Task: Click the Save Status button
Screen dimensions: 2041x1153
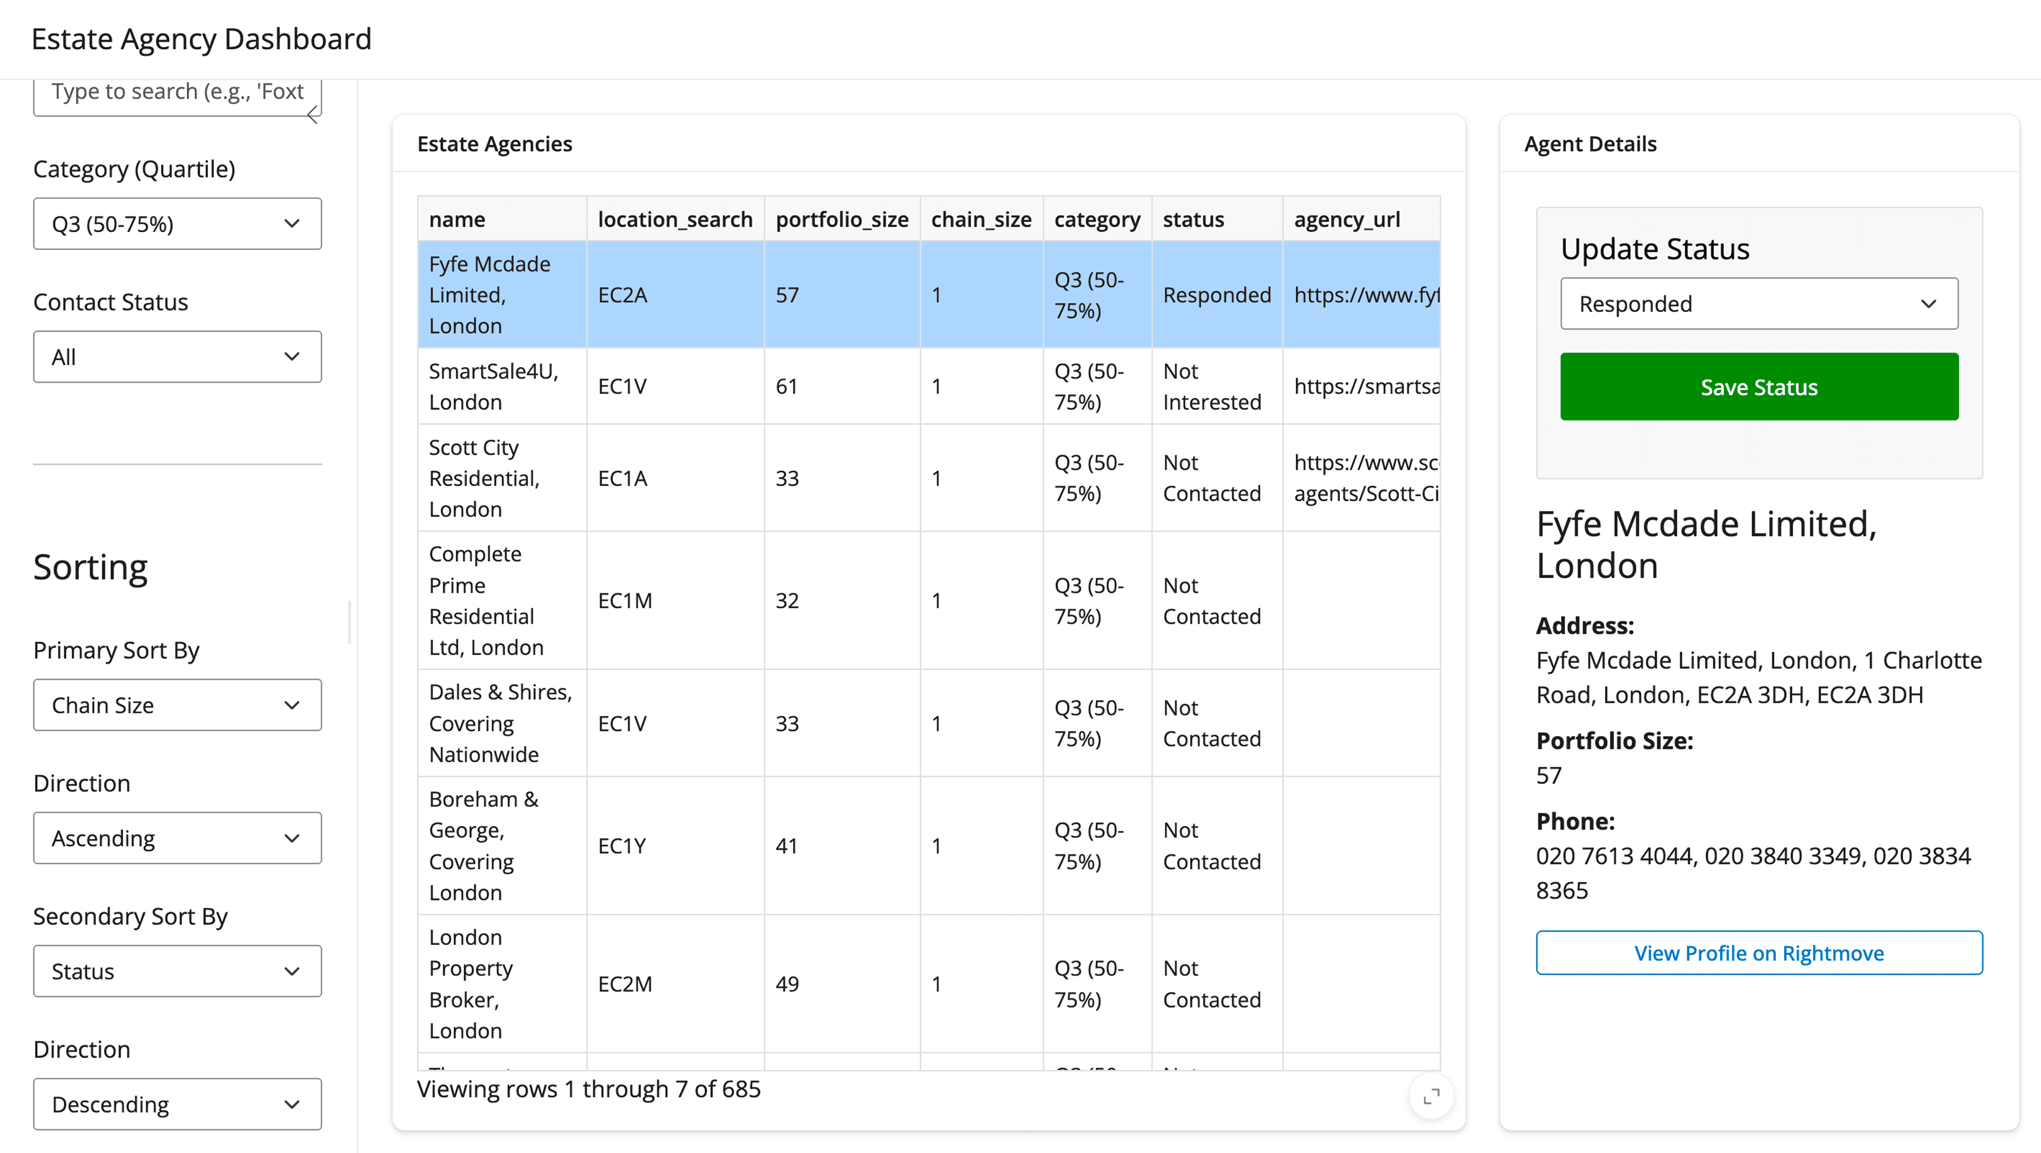Action: click(x=1759, y=388)
